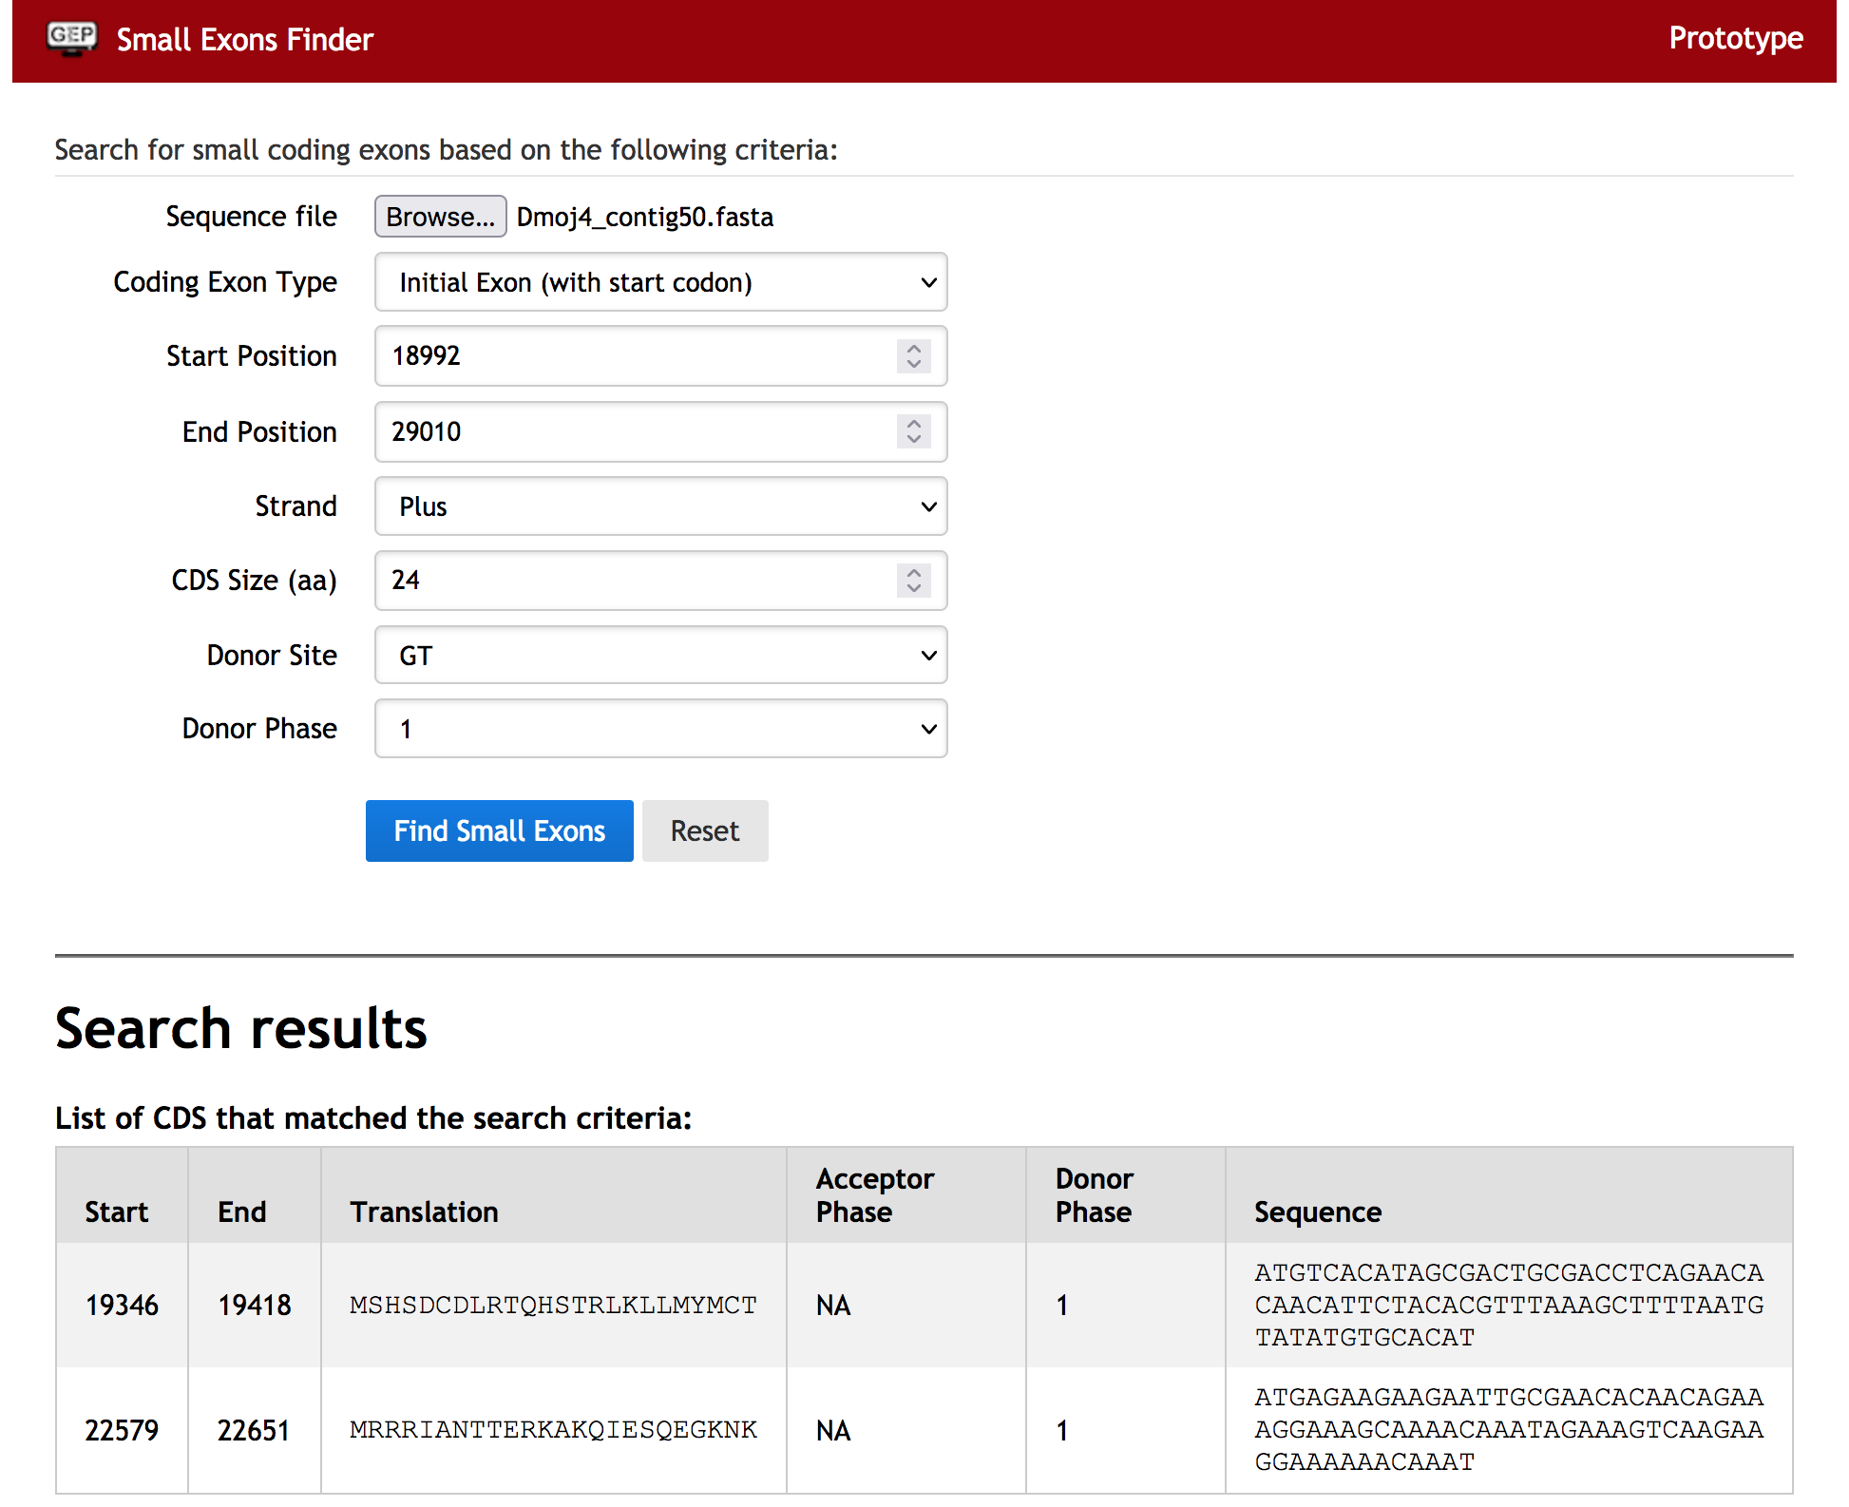Open the Strand dropdown

[661, 506]
